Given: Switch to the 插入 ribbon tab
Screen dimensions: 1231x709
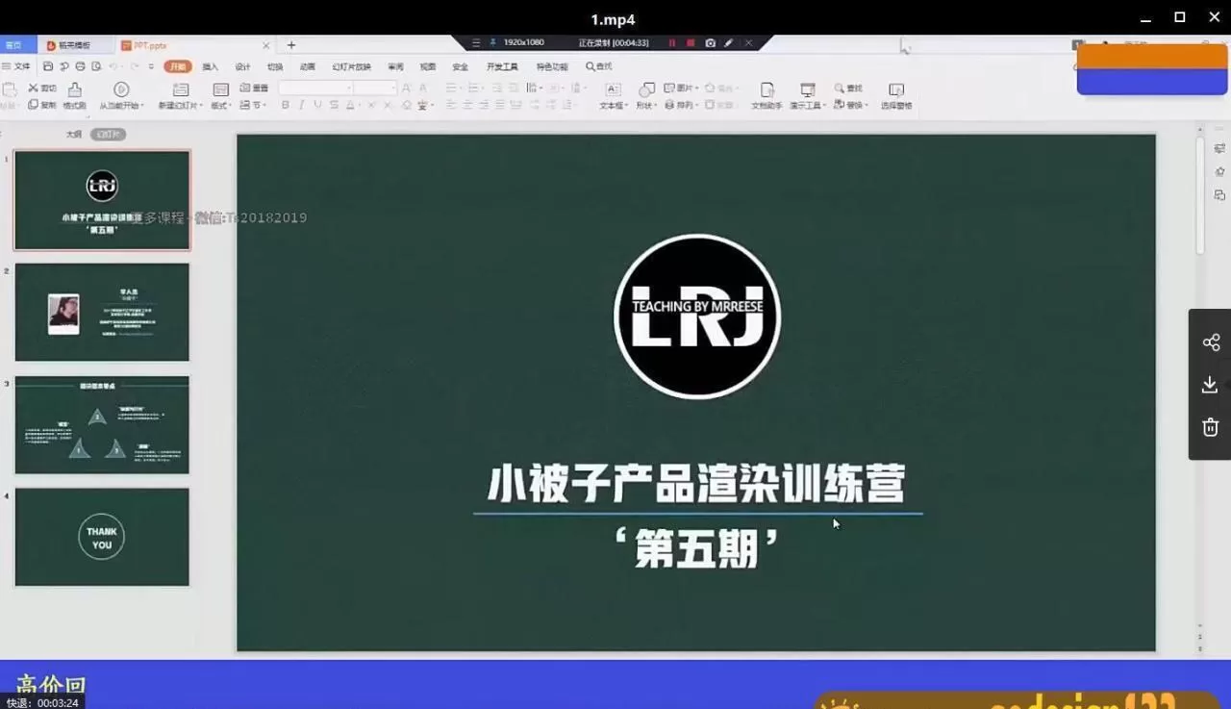Looking at the screenshot, I should click(212, 66).
